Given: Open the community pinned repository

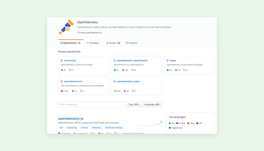Looking at the screenshot, I should (x=70, y=61).
